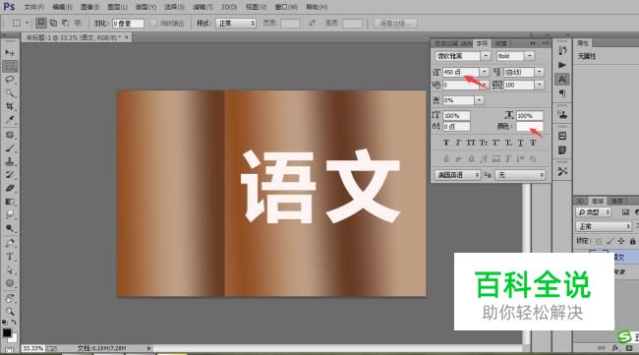Select the Zoom tool
The height and width of the screenshot is (355, 639).
[x=10, y=312]
